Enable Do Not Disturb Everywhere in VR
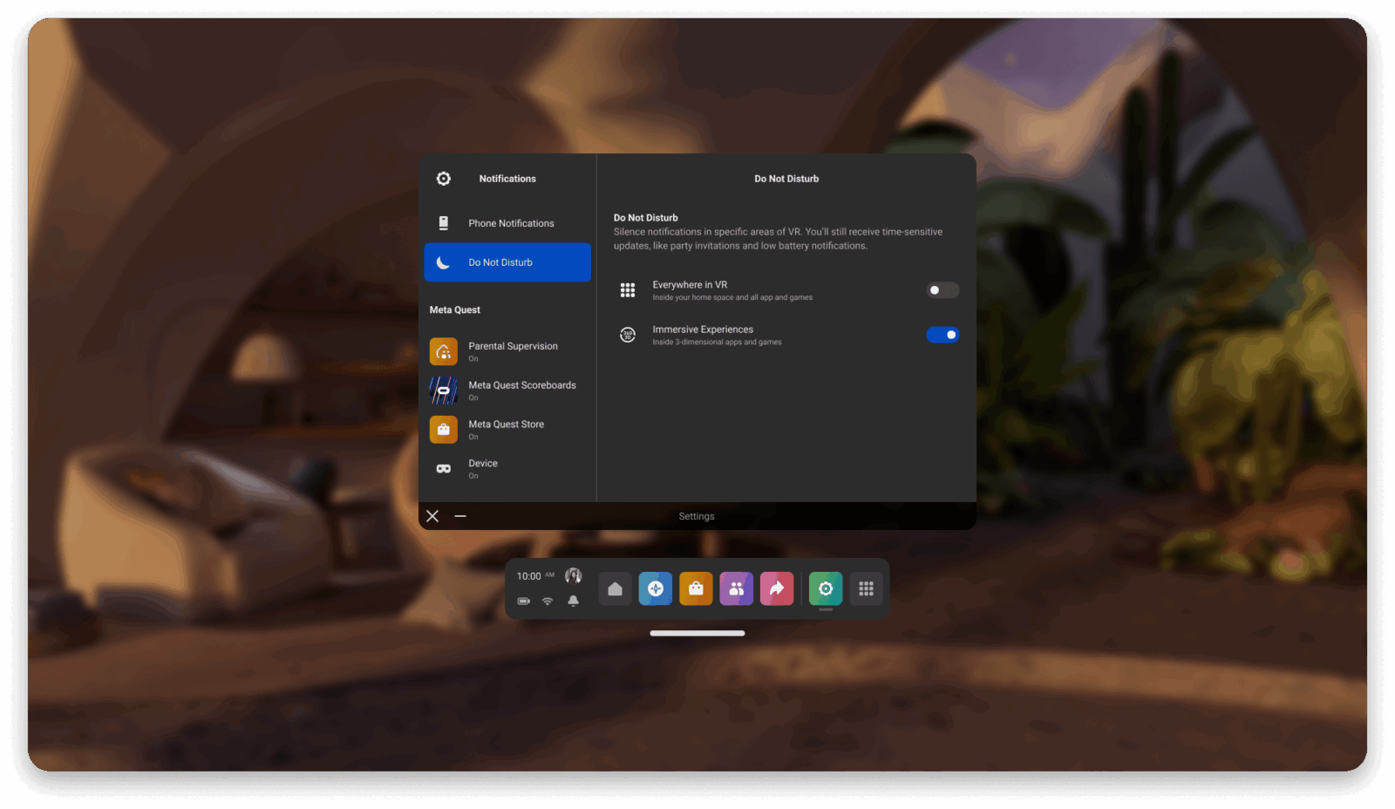 (942, 290)
